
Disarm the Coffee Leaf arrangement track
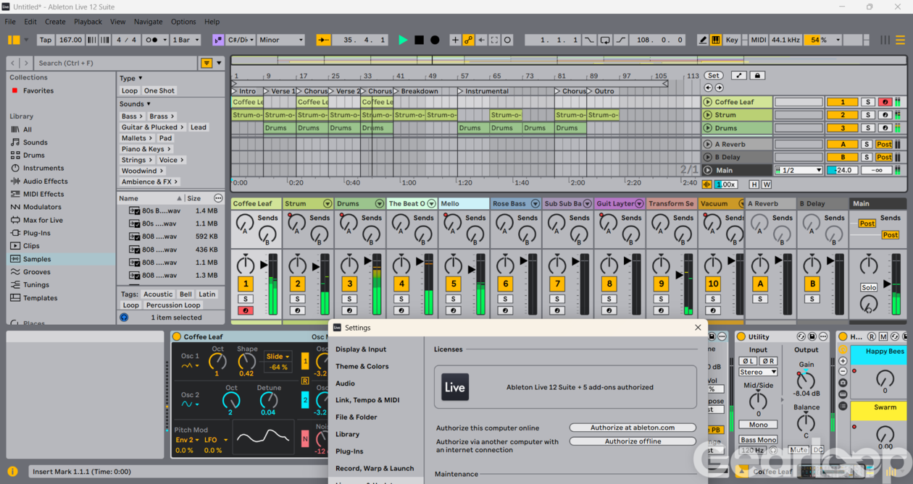(x=885, y=103)
